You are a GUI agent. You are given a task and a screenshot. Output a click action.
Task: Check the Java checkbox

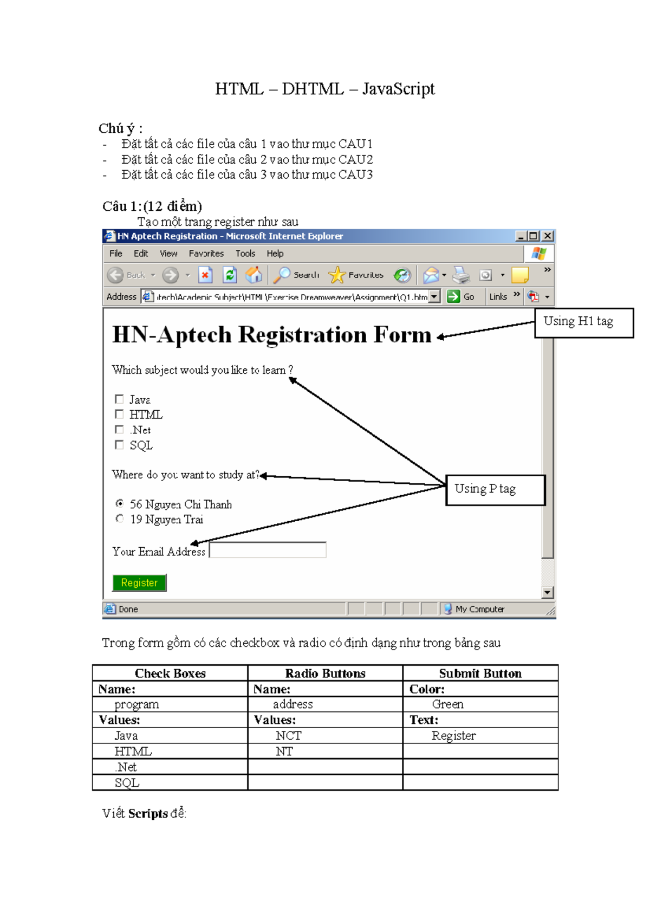119,399
